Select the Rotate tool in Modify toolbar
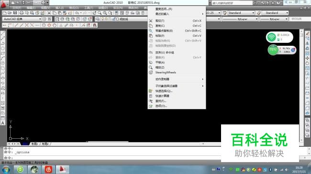The image size is (311, 174). click(x=307, y=63)
